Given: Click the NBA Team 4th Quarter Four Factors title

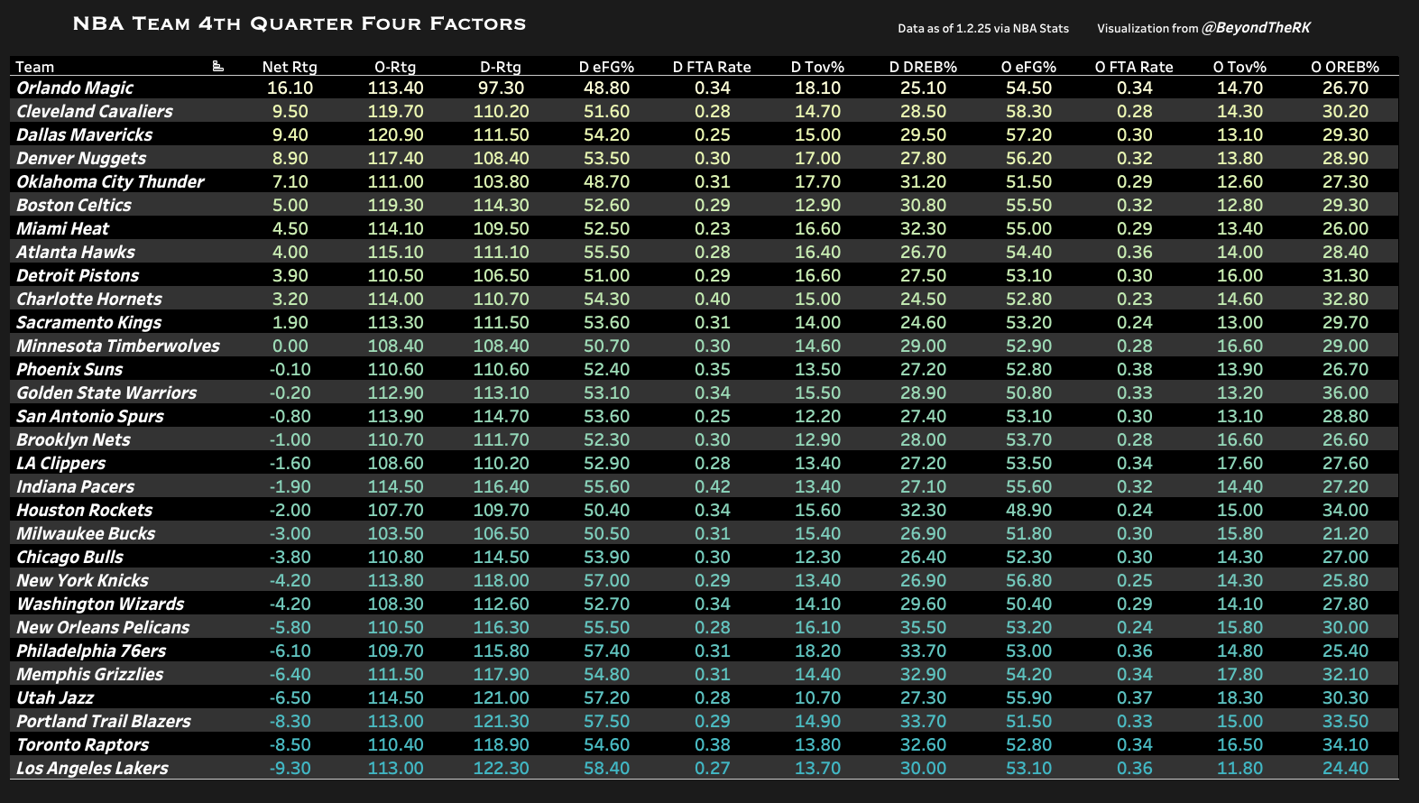Looking at the screenshot, I should coord(299,23).
